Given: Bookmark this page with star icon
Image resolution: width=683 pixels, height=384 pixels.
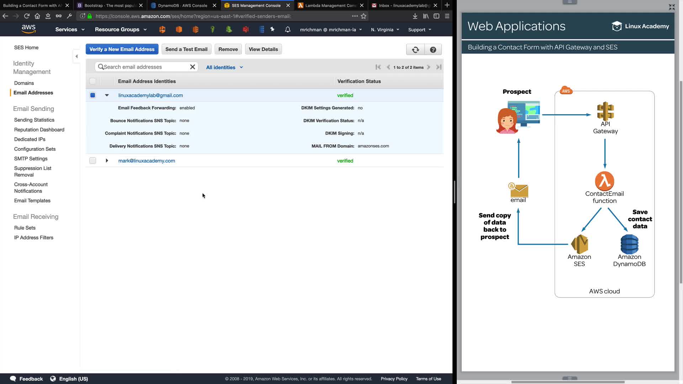Looking at the screenshot, I should [364, 16].
